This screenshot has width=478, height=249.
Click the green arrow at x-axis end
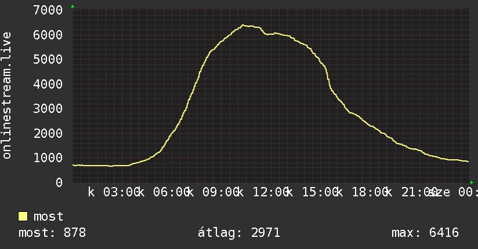(472, 182)
